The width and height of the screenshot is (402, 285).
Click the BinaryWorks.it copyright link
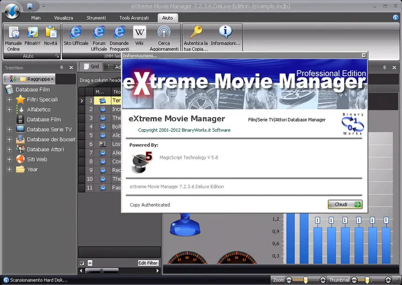pyautogui.click(x=184, y=130)
